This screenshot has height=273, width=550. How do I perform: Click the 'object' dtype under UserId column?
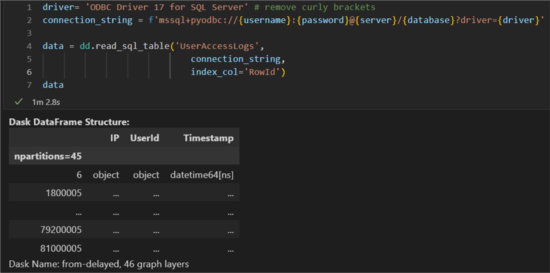click(x=146, y=175)
